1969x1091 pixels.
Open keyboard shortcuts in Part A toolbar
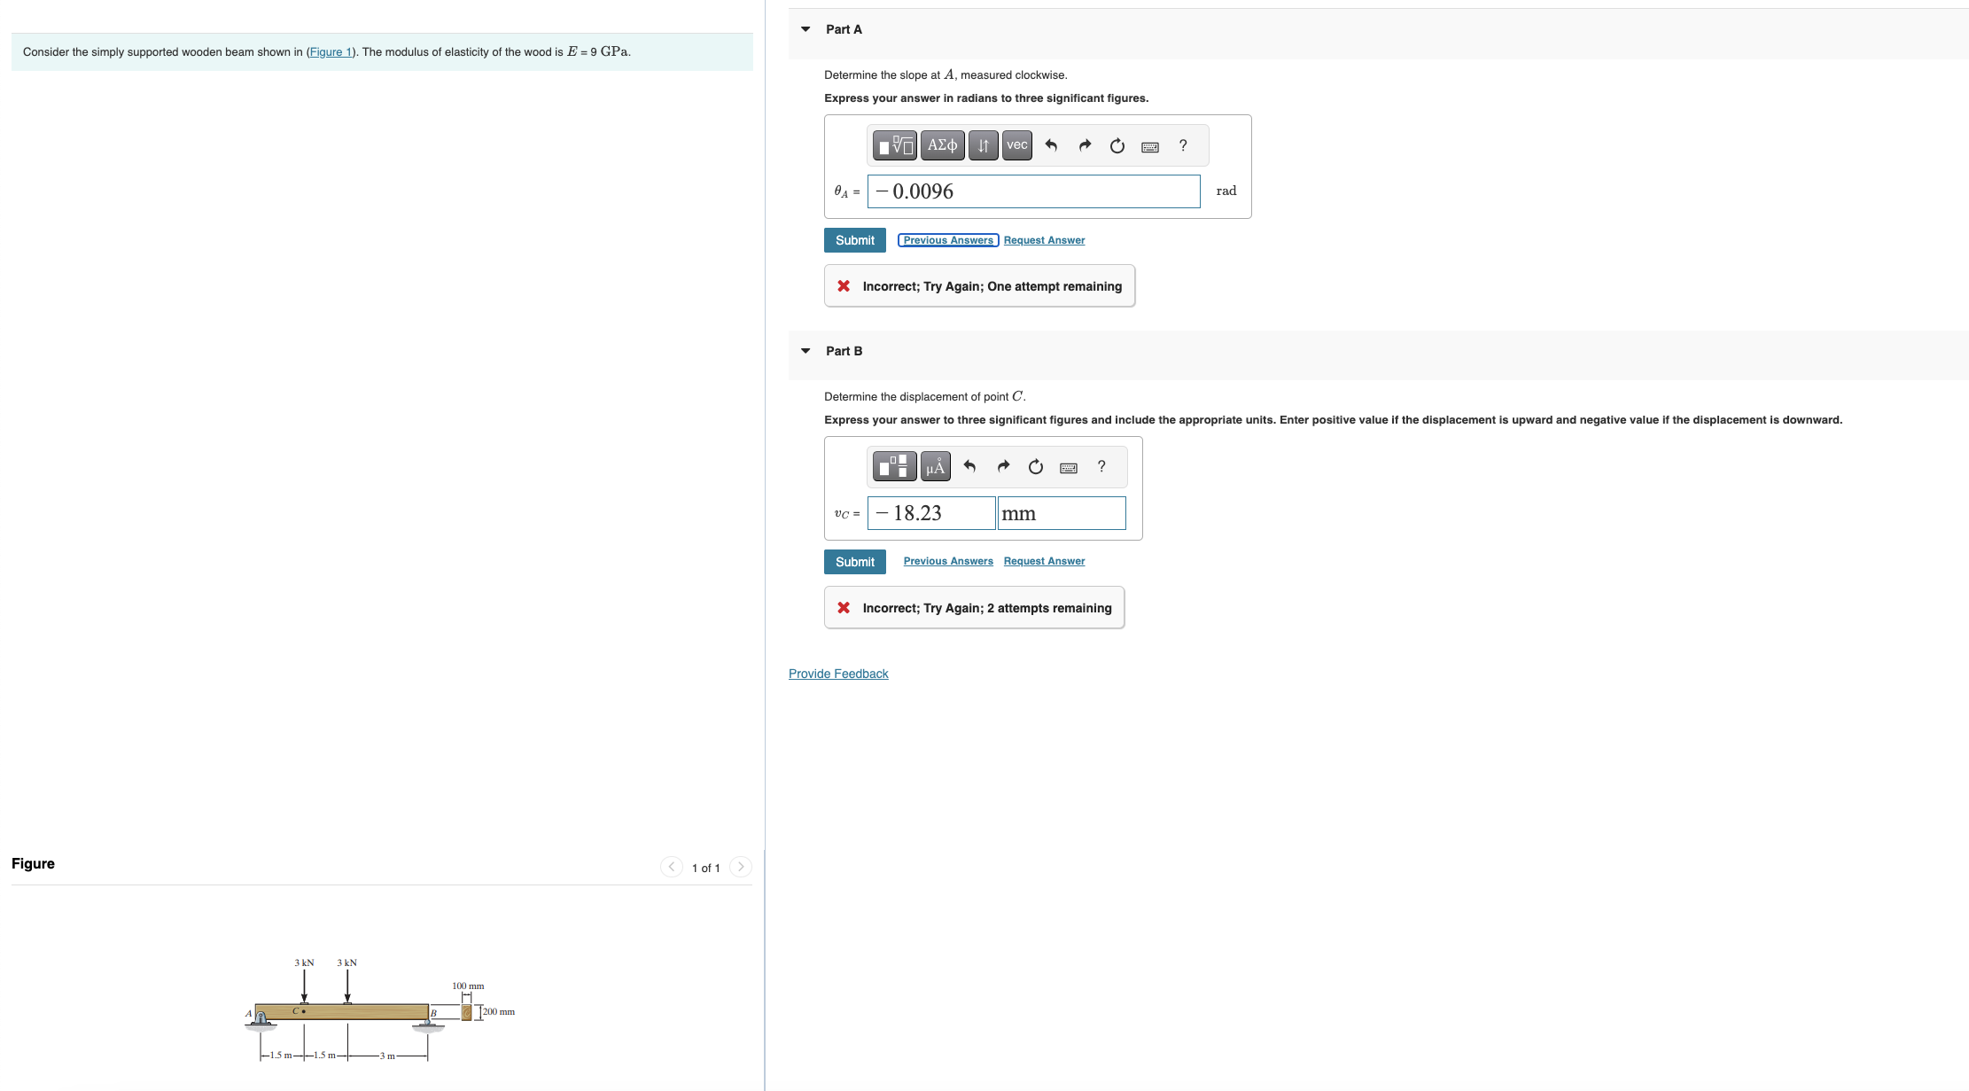coord(1150,147)
